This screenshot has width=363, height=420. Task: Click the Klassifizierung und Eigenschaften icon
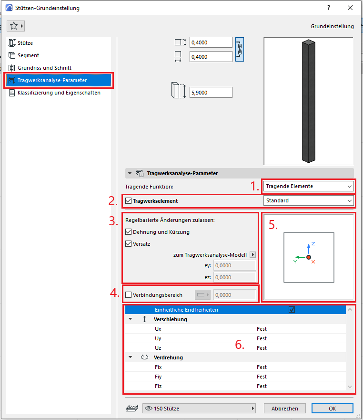(12, 93)
